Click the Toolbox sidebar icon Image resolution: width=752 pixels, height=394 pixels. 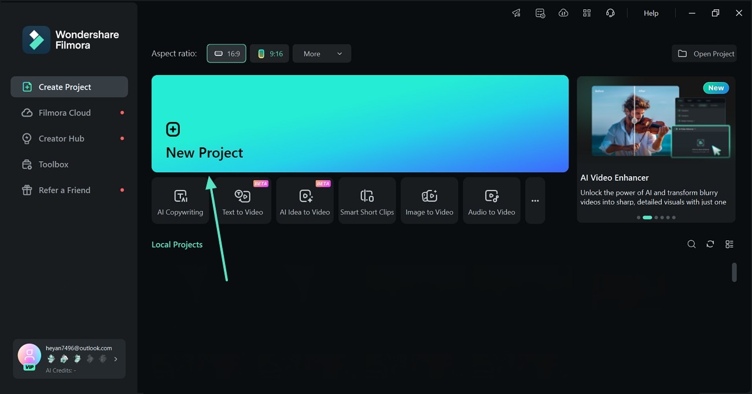coord(27,165)
